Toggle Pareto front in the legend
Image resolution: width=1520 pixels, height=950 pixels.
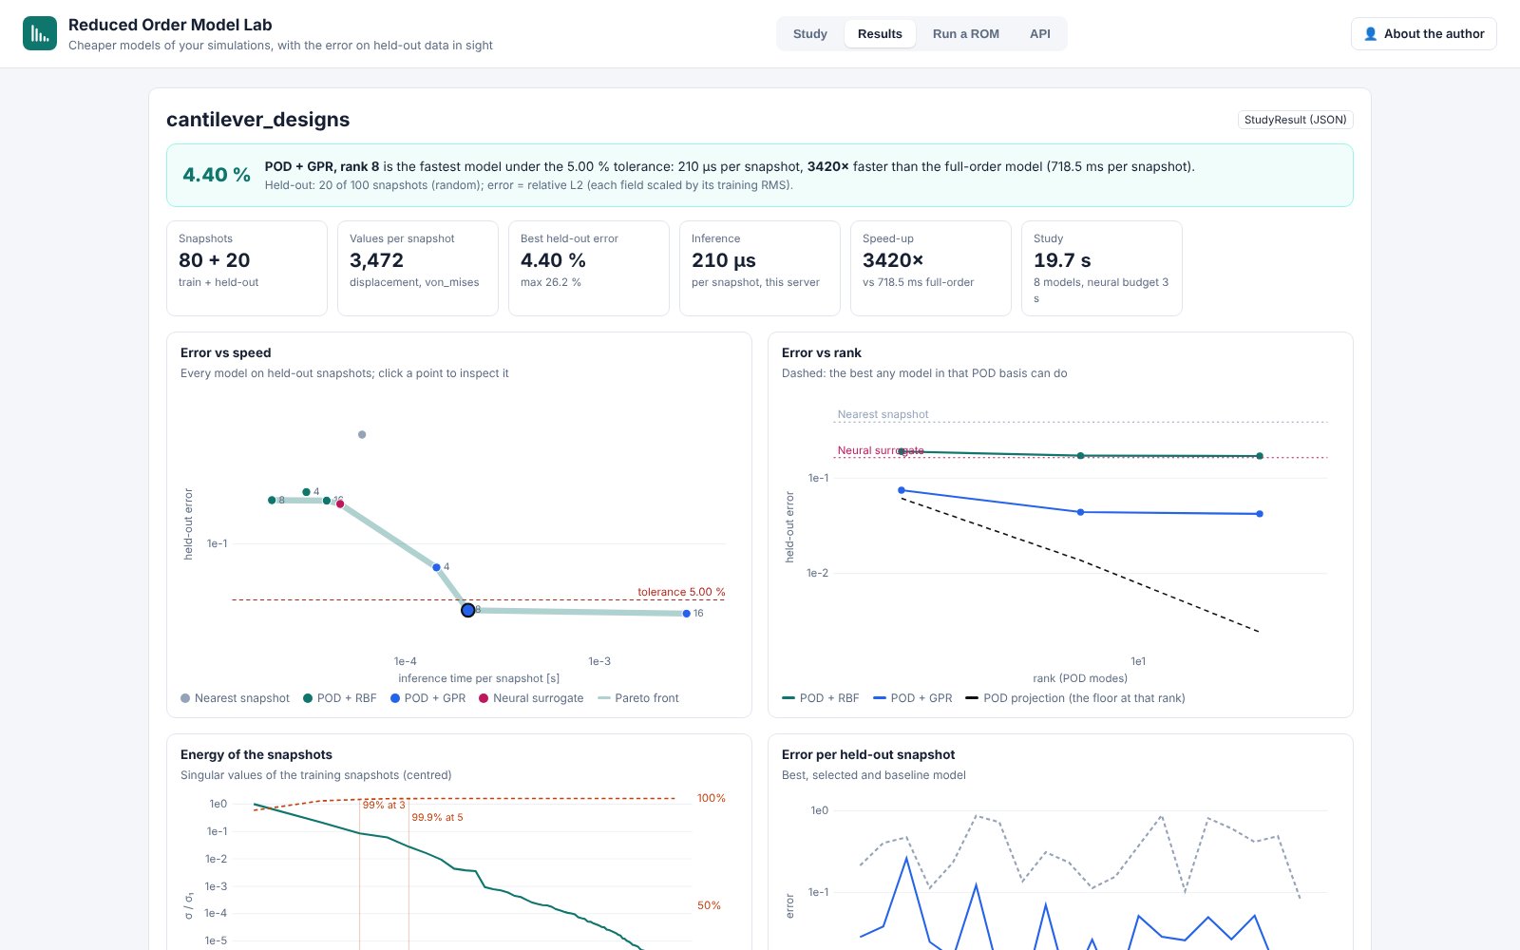pyautogui.click(x=638, y=698)
